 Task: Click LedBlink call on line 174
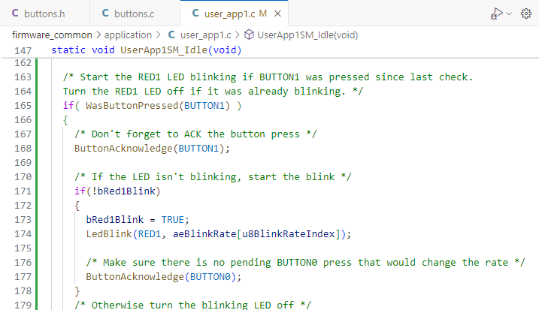[108, 233]
